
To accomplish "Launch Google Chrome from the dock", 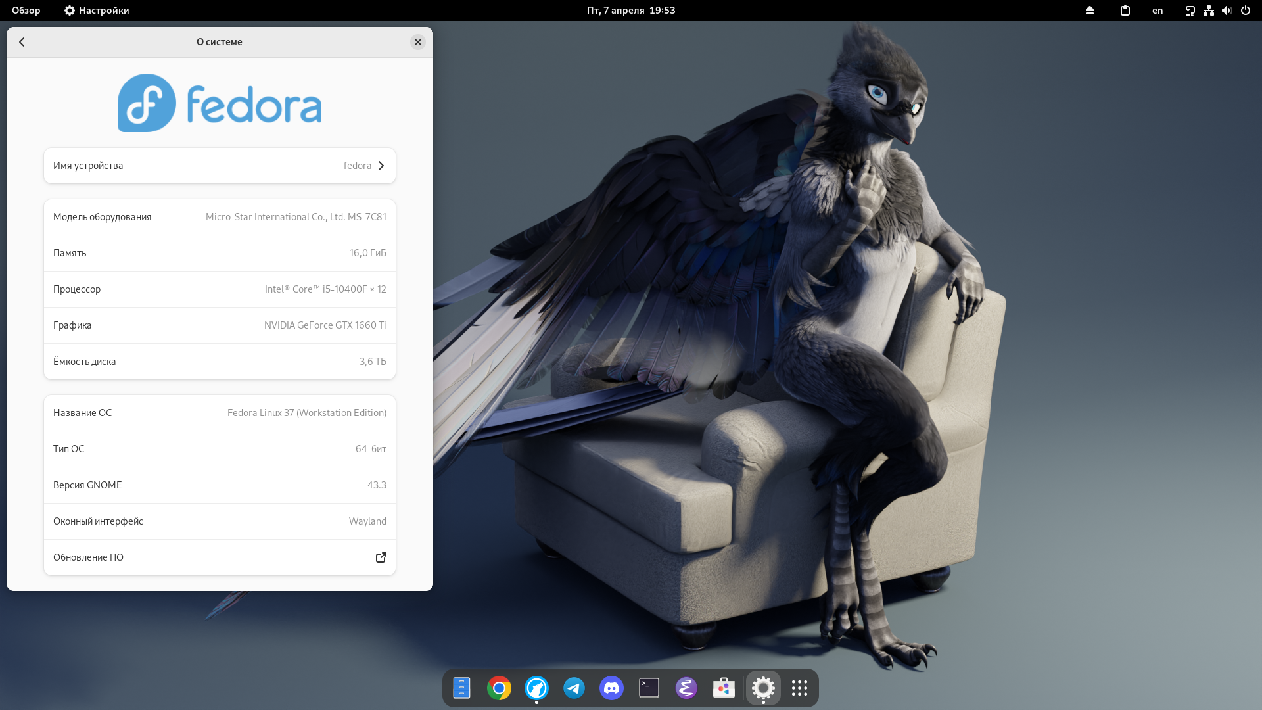I will [x=500, y=688].
